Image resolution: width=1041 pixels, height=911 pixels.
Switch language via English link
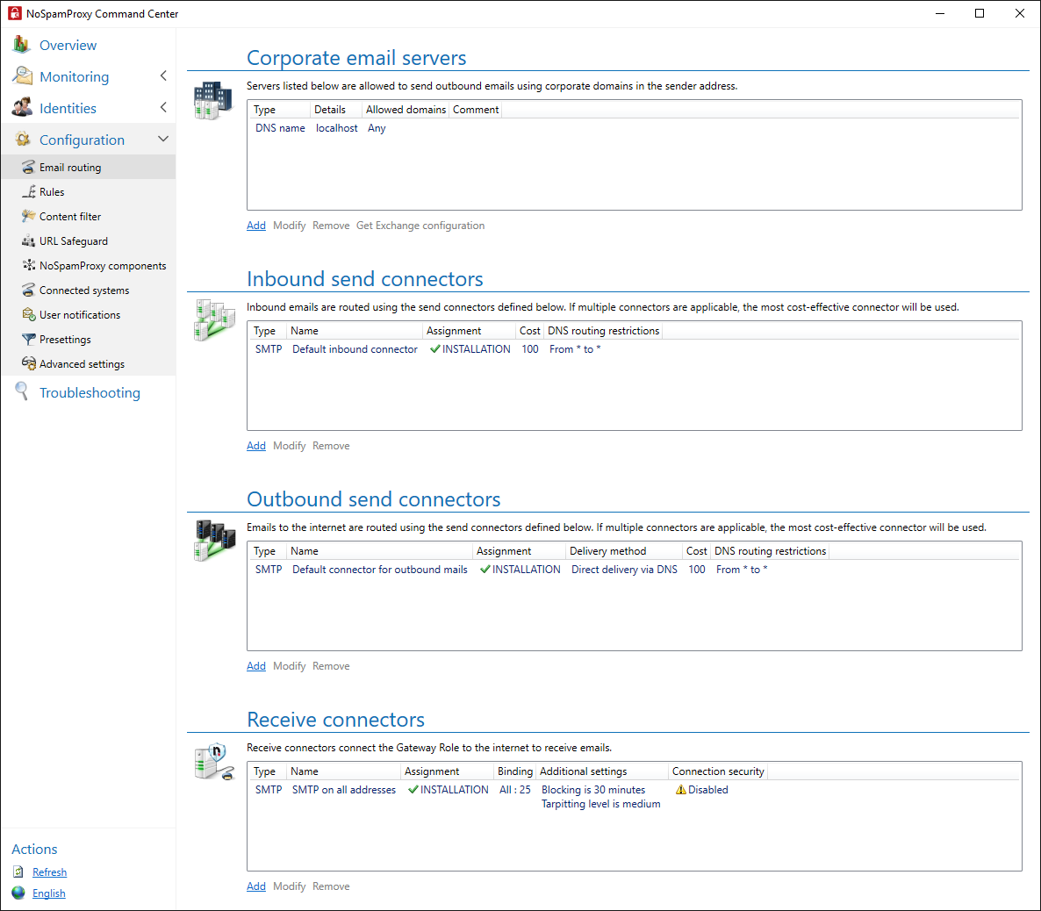click(x=48, y=893)
